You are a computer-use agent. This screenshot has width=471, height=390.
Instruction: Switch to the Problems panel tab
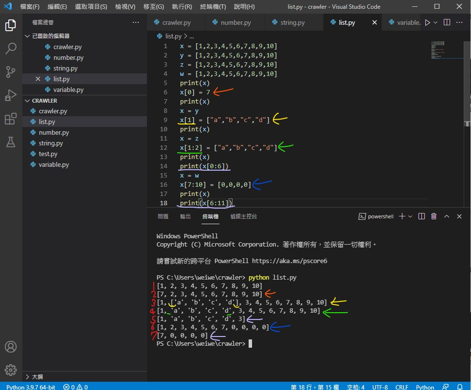(163, 216)
